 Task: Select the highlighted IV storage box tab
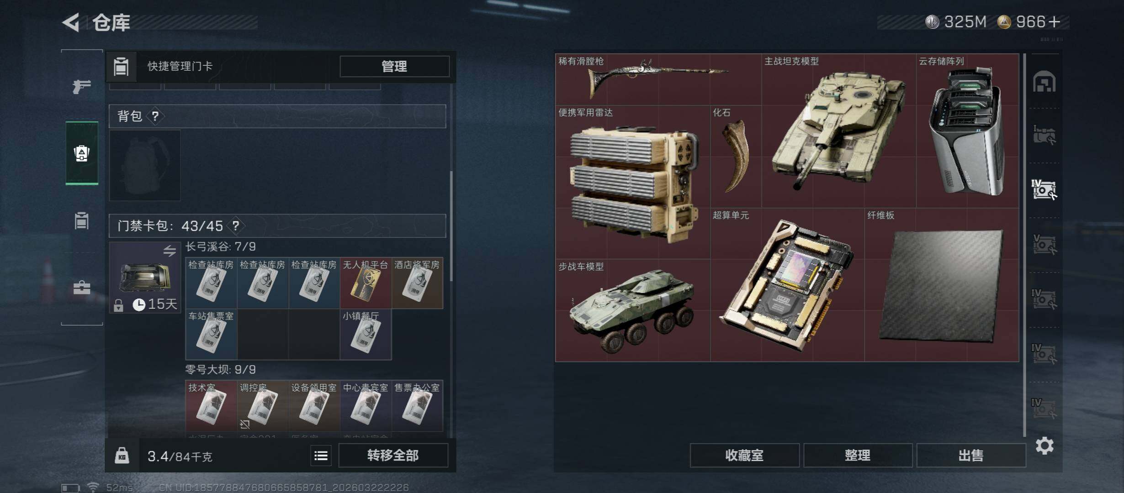1044,190
